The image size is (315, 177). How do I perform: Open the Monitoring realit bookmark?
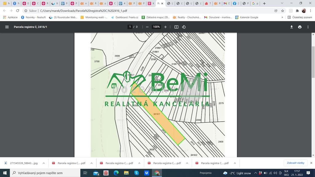94,17
